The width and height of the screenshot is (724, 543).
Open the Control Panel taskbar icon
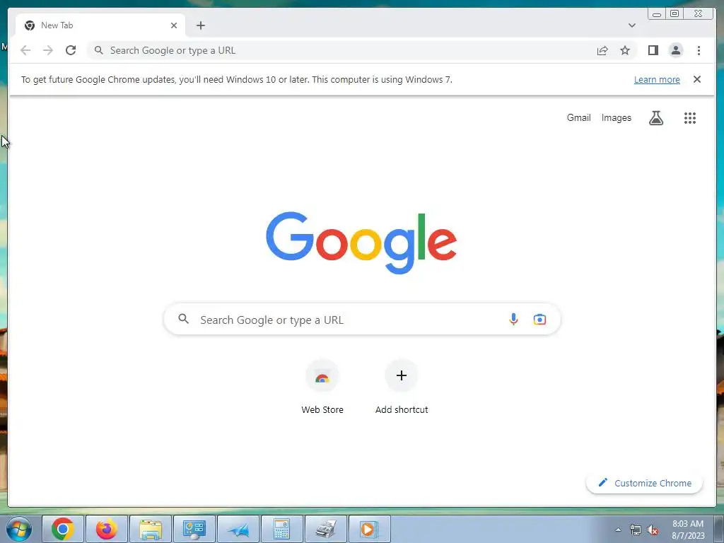194,529
